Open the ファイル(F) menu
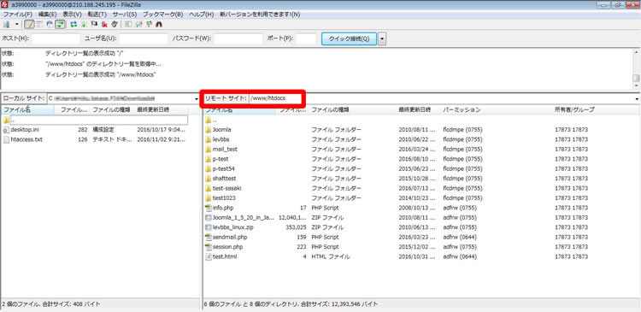Viewport: 641px width, 312px height. pyautogui.click(x=18, y=15)
